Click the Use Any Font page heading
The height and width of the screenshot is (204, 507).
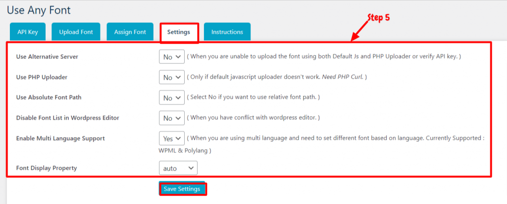click(39, 10)
